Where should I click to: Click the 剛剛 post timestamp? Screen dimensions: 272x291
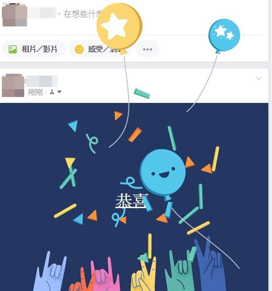[x=35, y=92]
